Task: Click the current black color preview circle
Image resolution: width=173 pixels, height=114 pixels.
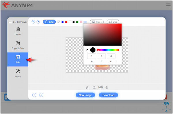Action: pyautogui.click(x=93, y=50)
